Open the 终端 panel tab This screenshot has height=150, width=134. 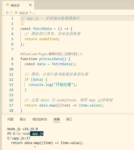coord(57,119)
